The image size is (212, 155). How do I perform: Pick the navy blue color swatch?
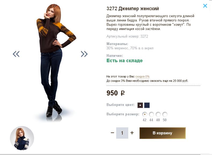[147, 105]
